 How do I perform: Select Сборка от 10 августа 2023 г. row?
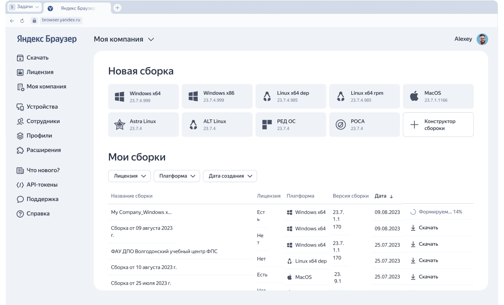pos(144,267)
